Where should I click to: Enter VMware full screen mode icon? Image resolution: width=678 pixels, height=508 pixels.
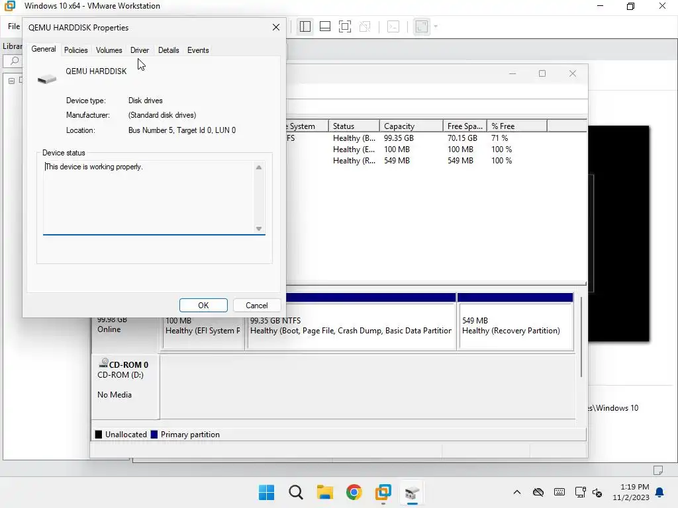click(x=344, y=26)
